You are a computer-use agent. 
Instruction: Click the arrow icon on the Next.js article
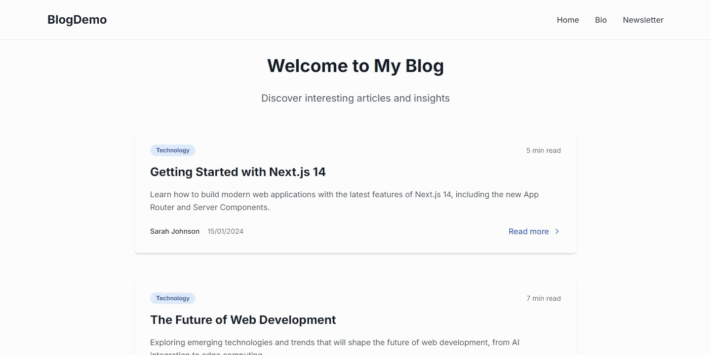557,231
